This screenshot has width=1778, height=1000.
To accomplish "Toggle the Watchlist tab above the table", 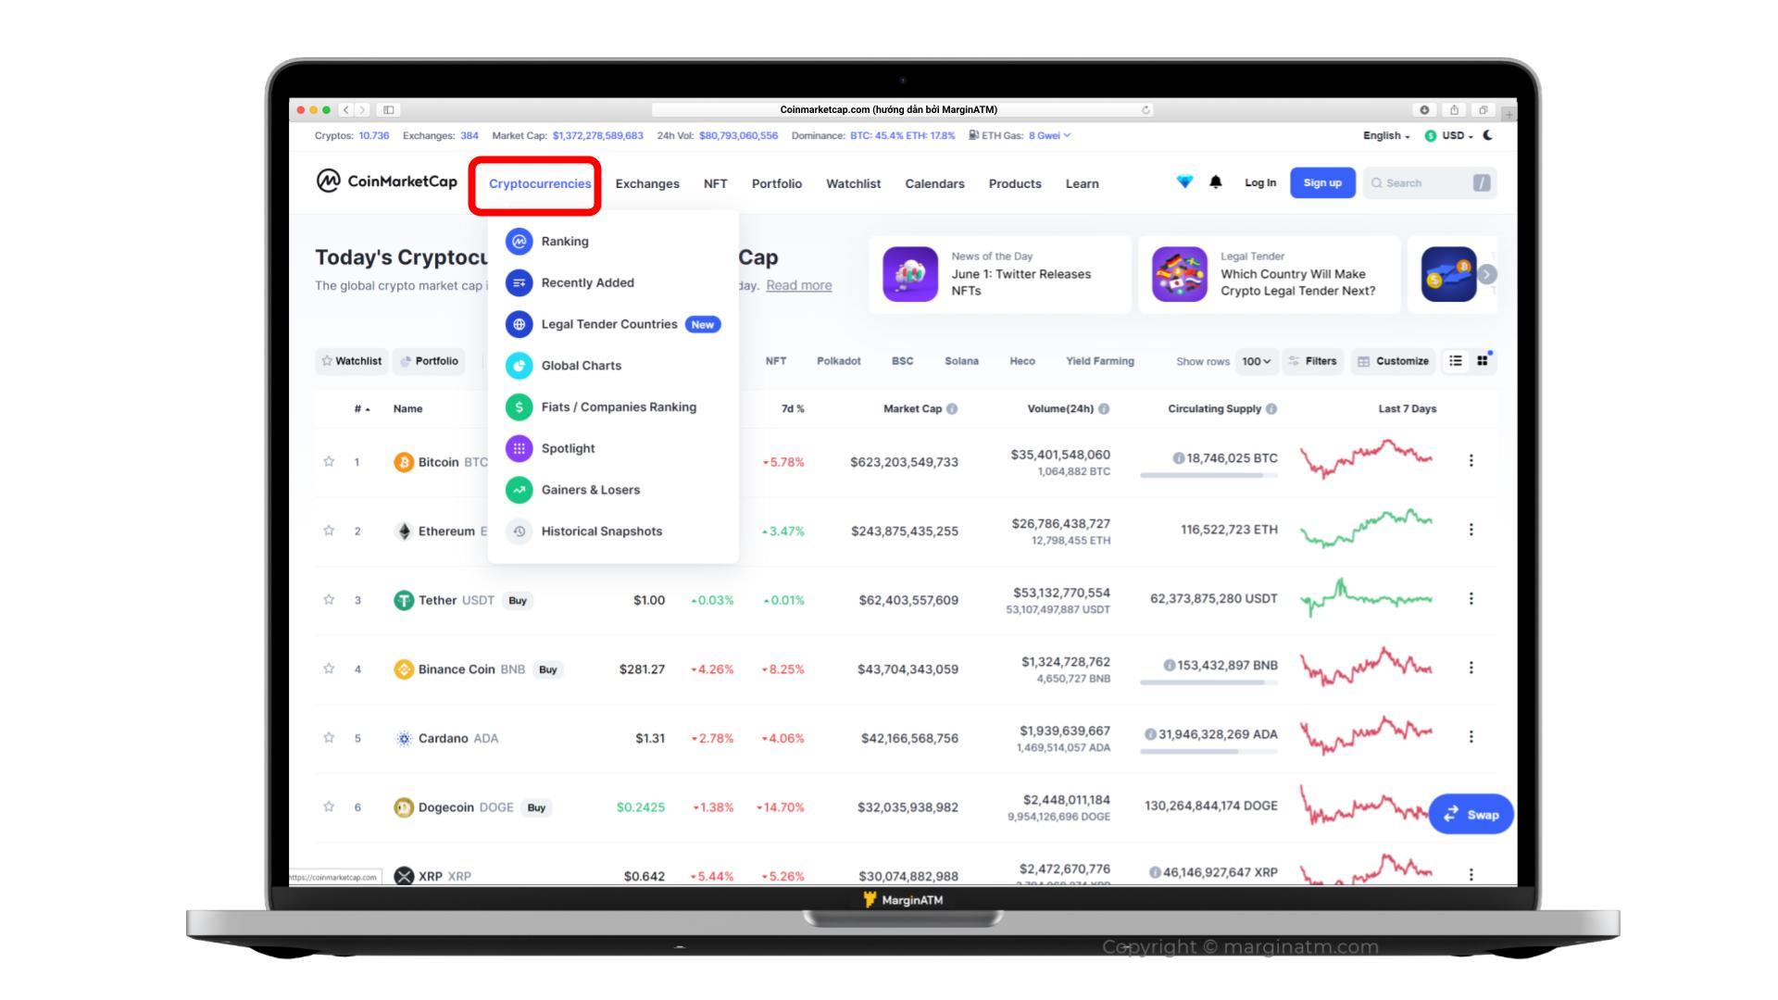I will 353,360.
